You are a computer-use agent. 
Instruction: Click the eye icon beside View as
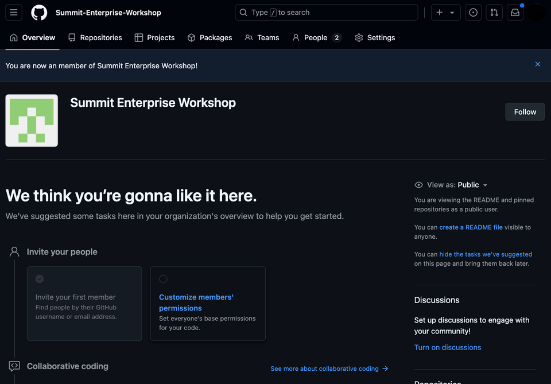[418, 185]
